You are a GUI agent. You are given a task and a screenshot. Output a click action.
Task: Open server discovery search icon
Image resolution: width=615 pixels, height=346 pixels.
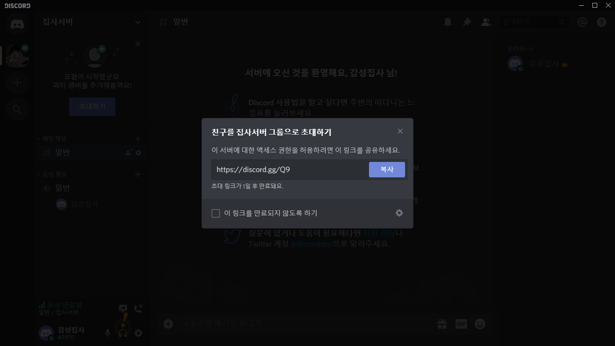[x=17, y=110]
